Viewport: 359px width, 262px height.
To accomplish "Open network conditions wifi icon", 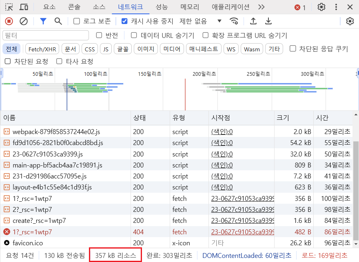I will pyautogui.click(x=234, y=21).
